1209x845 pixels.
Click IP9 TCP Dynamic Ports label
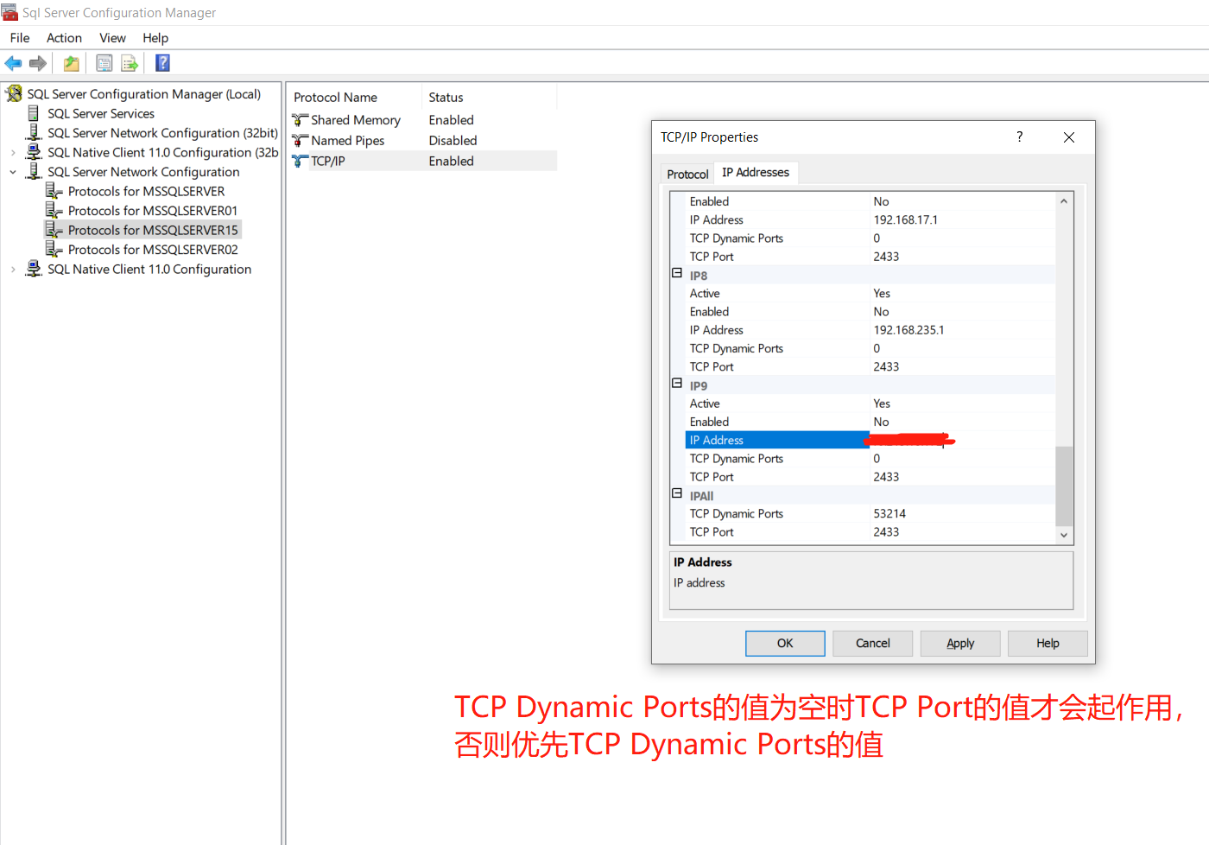[x=736, y=458]
